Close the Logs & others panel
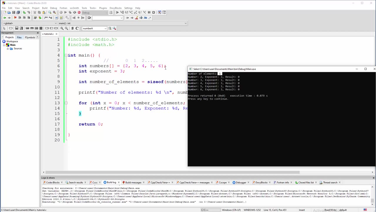376x212 pixels. (x=373, y=178)
